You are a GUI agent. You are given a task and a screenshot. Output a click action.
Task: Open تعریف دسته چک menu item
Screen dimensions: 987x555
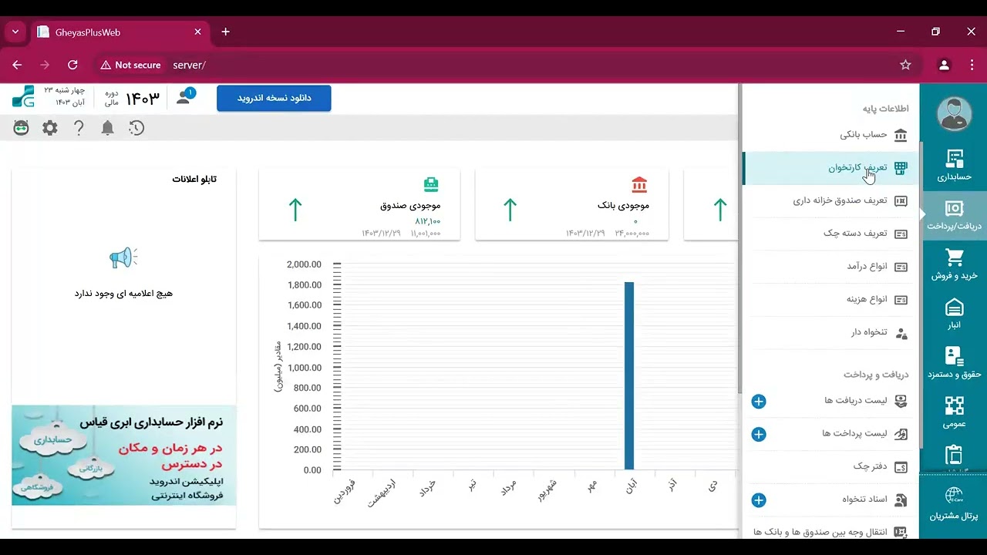[x=830, y=234]
